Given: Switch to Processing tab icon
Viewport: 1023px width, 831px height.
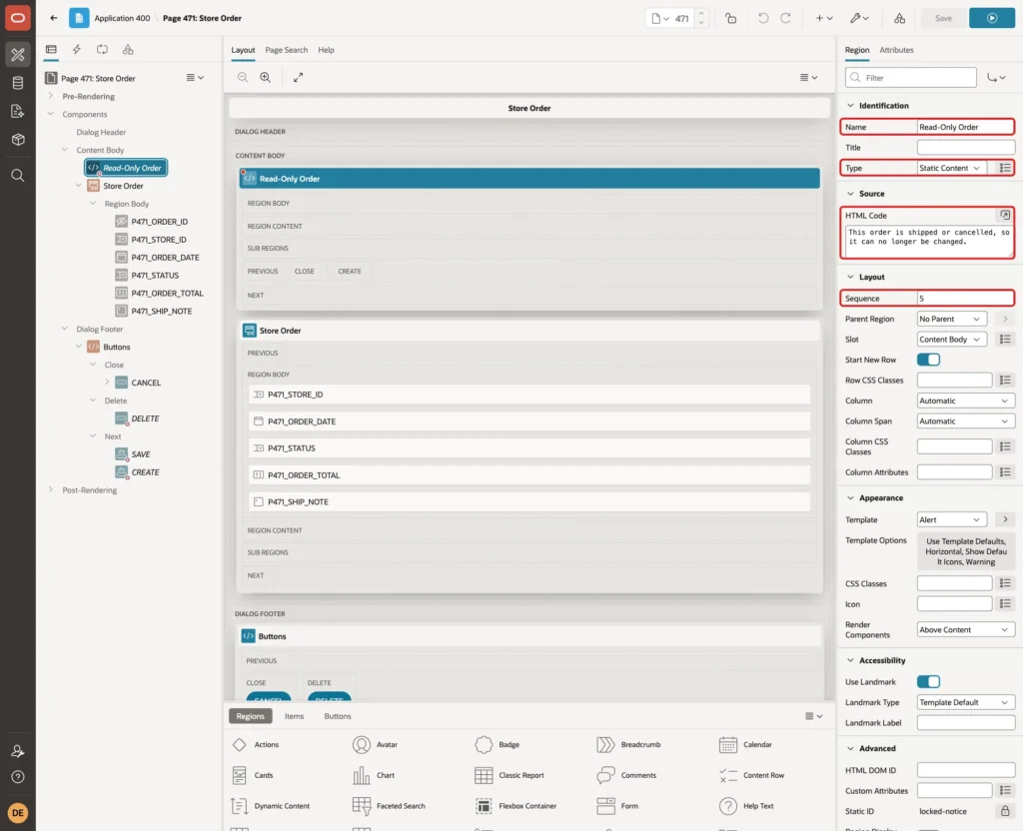Looking at the screenshot, I should click(x=102, y=50).
